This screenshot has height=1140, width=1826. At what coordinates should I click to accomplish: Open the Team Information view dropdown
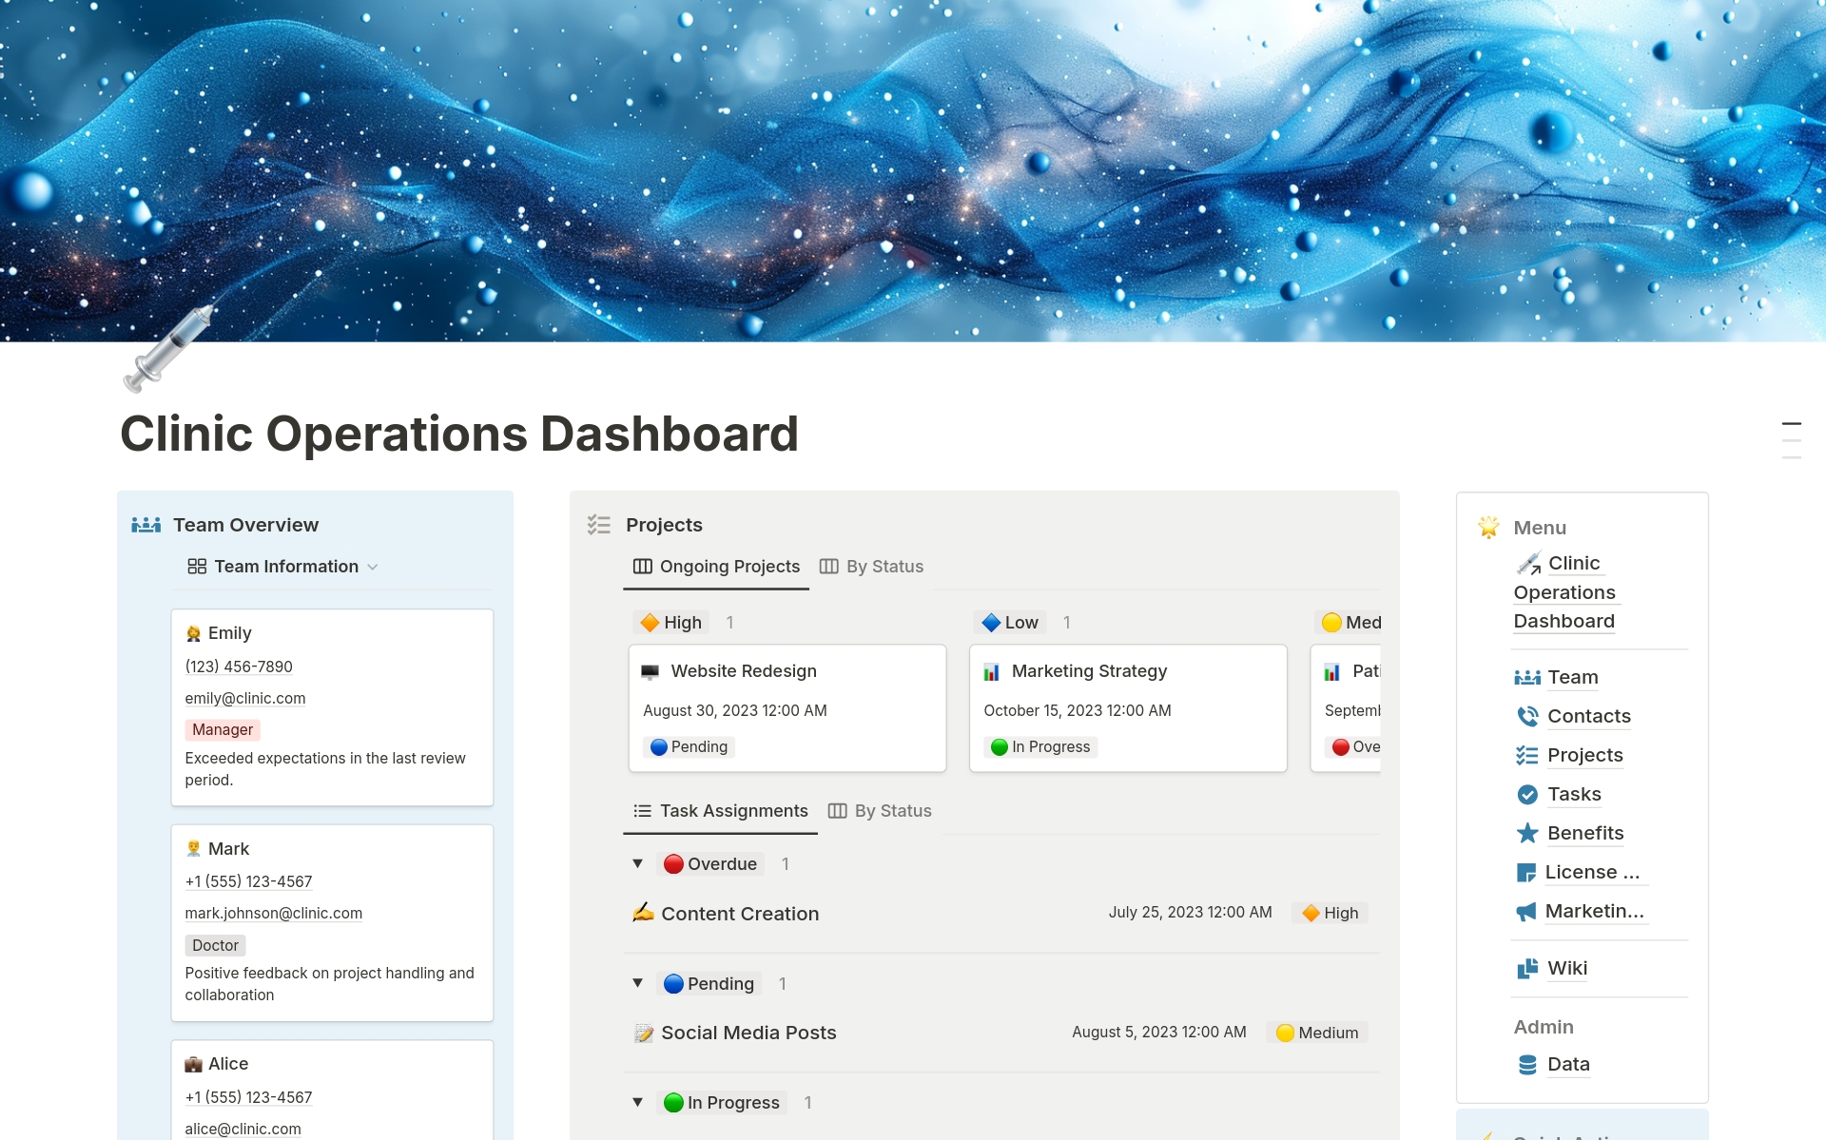(282, 566)
